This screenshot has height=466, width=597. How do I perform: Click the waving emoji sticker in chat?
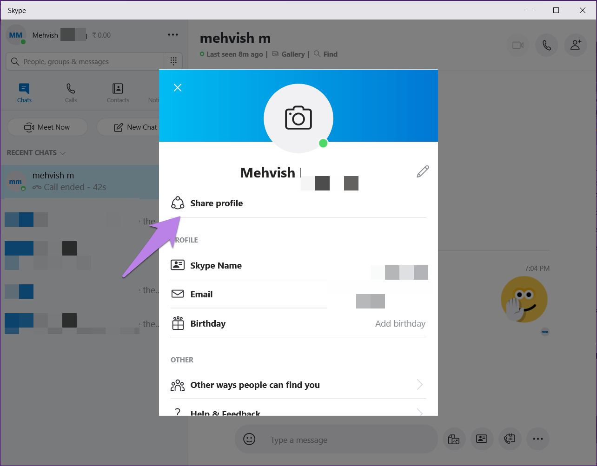[524, 300]
